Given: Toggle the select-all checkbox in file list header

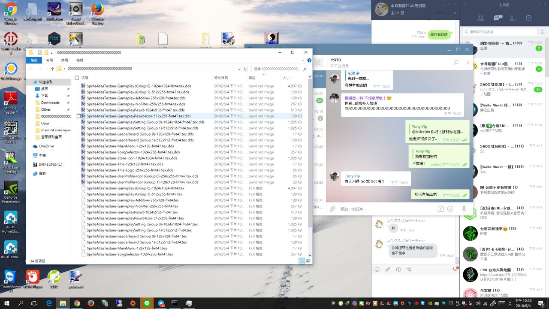Looking at the screenshot, I should [77, 78].
